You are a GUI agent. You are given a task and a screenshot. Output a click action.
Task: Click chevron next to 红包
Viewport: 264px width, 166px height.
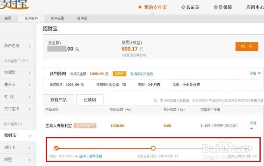pos(29,97)
